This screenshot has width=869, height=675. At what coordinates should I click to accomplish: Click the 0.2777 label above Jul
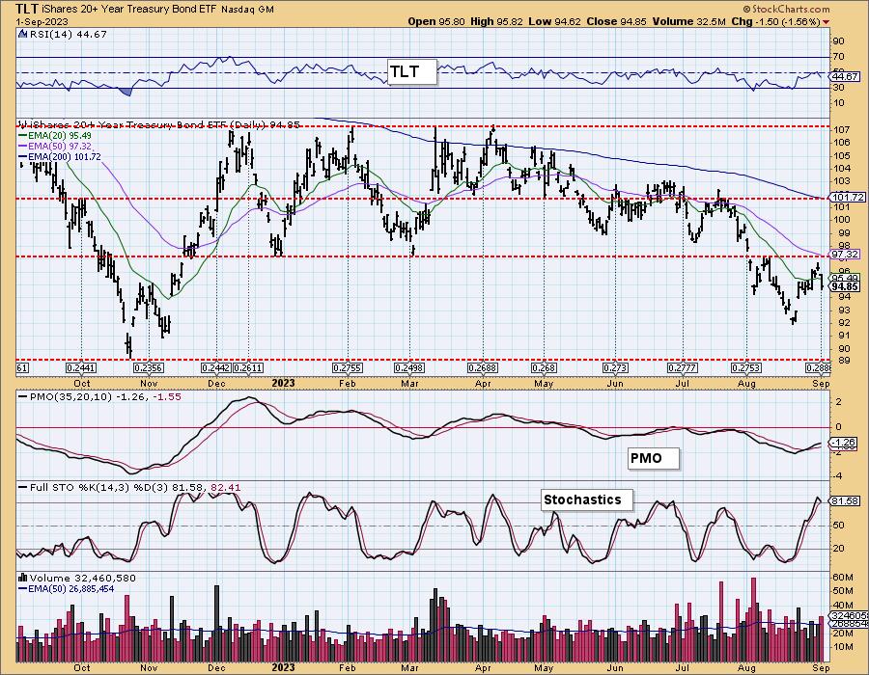tap(682, 368)
